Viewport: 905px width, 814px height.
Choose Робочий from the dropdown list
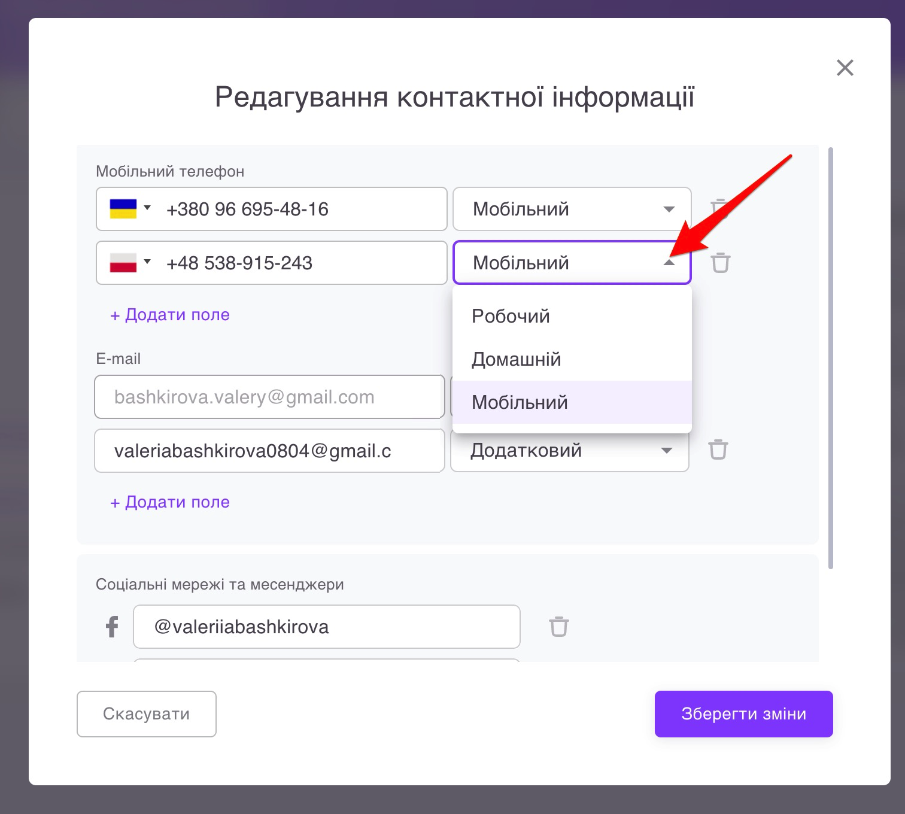click(511, 316)
